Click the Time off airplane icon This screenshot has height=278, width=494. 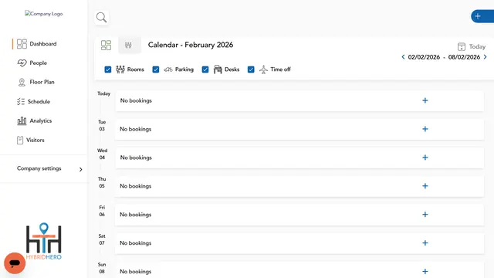(263, 69)
